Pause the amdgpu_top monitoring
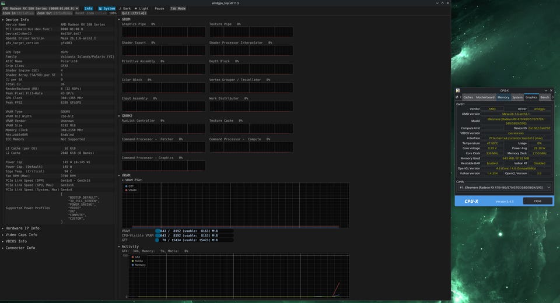Viewport: 560px width, 303px height. [159, 8]
